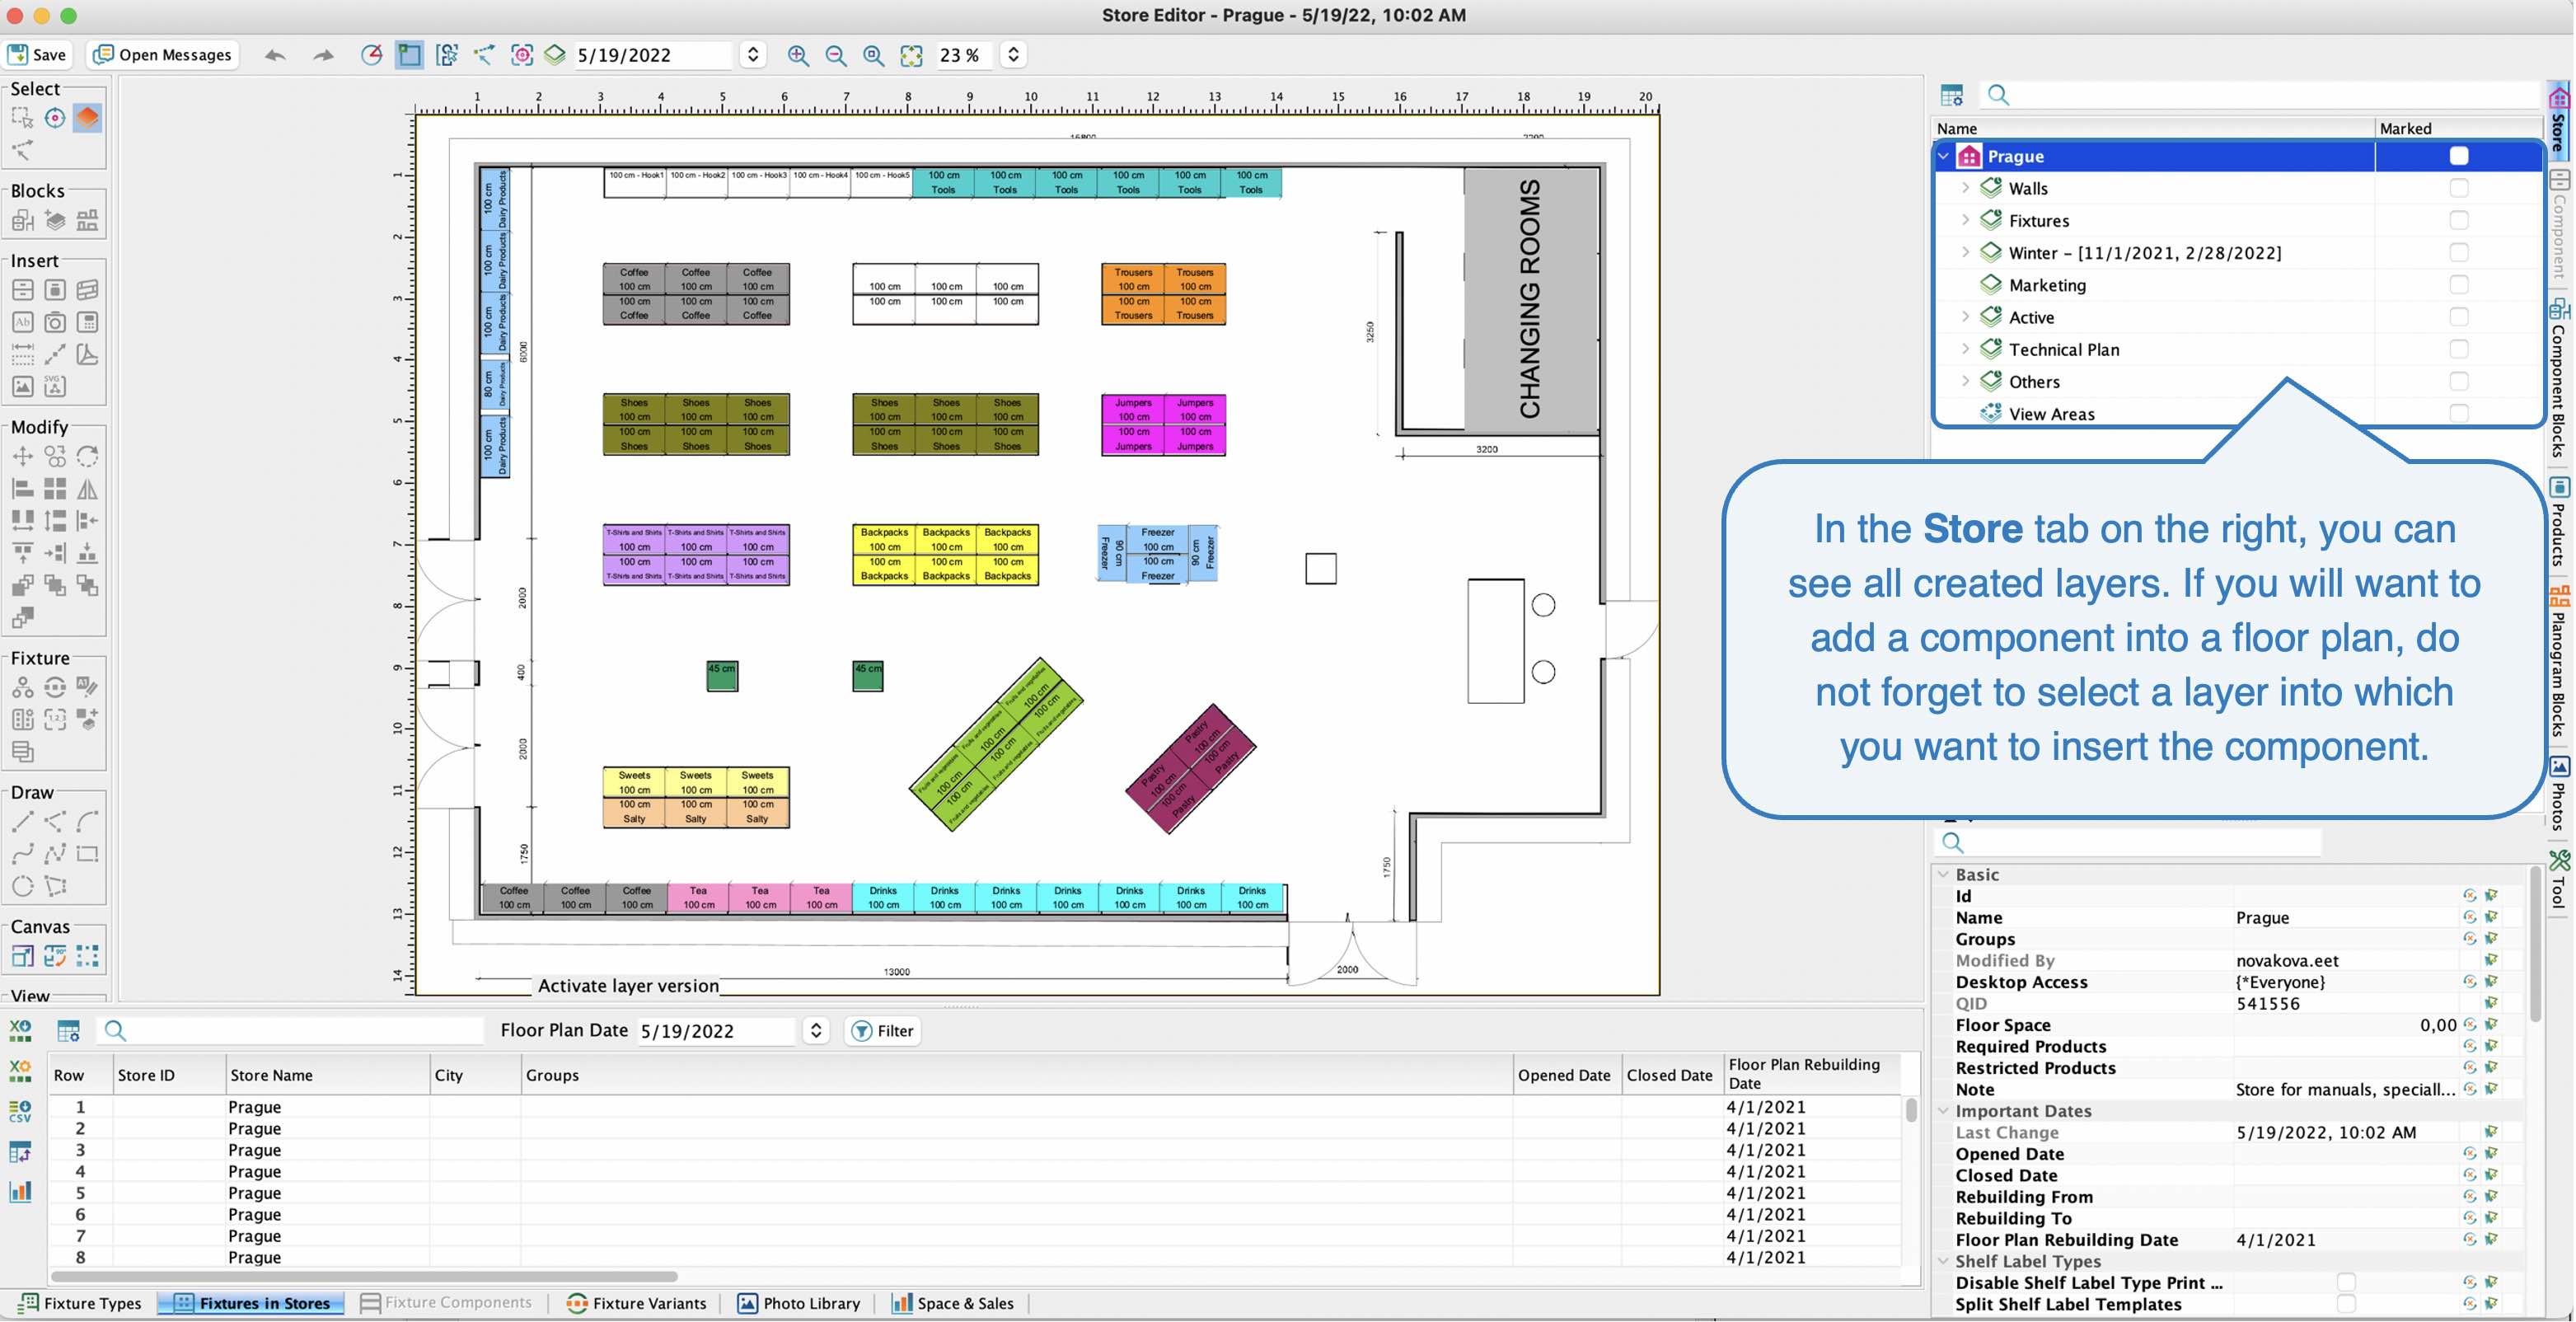
Task: Click the canvas grid dots icon
Action: tap(88, 956)
